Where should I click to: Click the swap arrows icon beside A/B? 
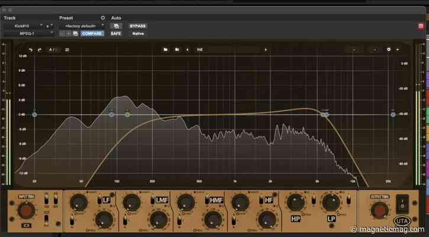67,50
